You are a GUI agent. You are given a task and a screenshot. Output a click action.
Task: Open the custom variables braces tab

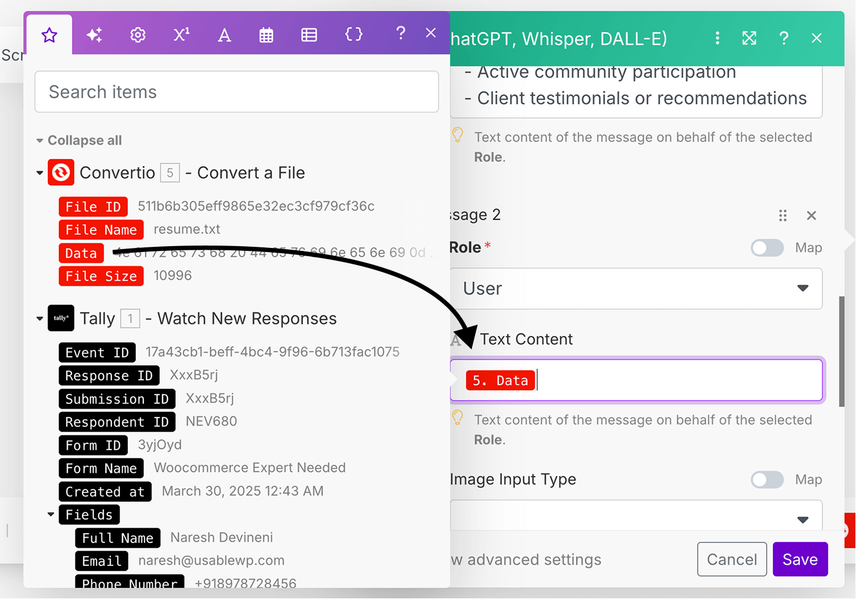pyautogui.click(x=354, y=34)
